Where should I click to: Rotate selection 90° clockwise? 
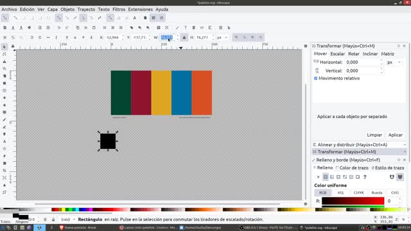click(x=40, y=37)
